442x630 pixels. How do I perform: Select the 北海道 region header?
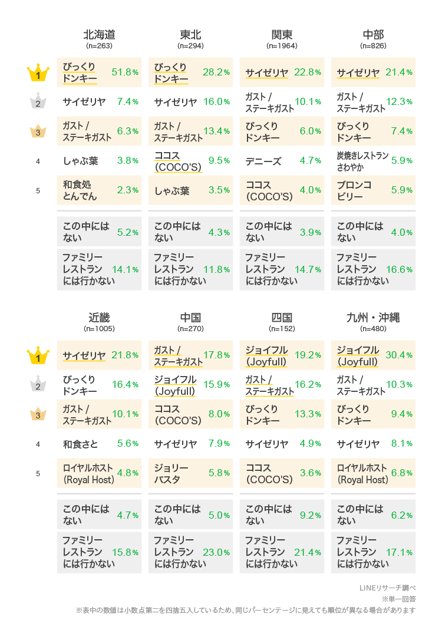pos(99,34)
